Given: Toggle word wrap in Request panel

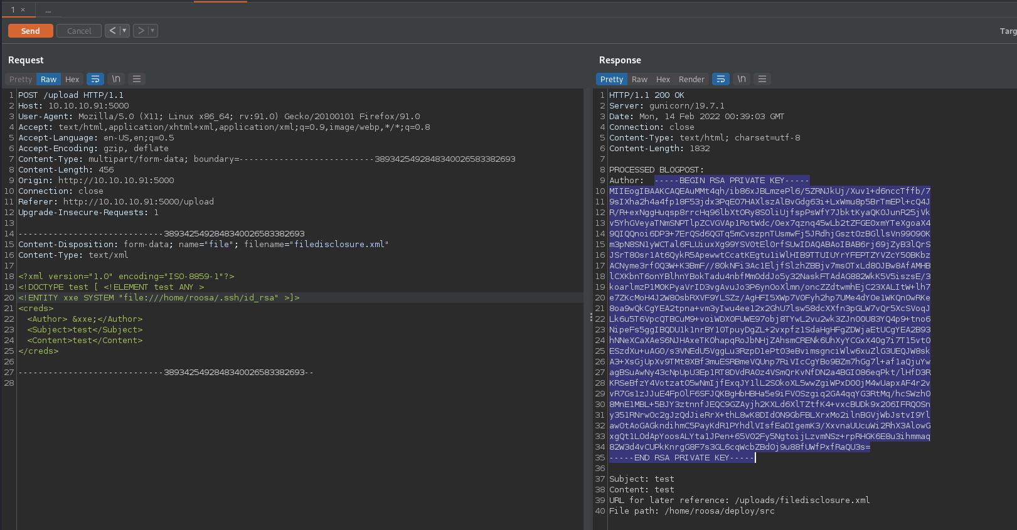Looking at the screenshot, I should pyautogui.click(x=95, y=79).
